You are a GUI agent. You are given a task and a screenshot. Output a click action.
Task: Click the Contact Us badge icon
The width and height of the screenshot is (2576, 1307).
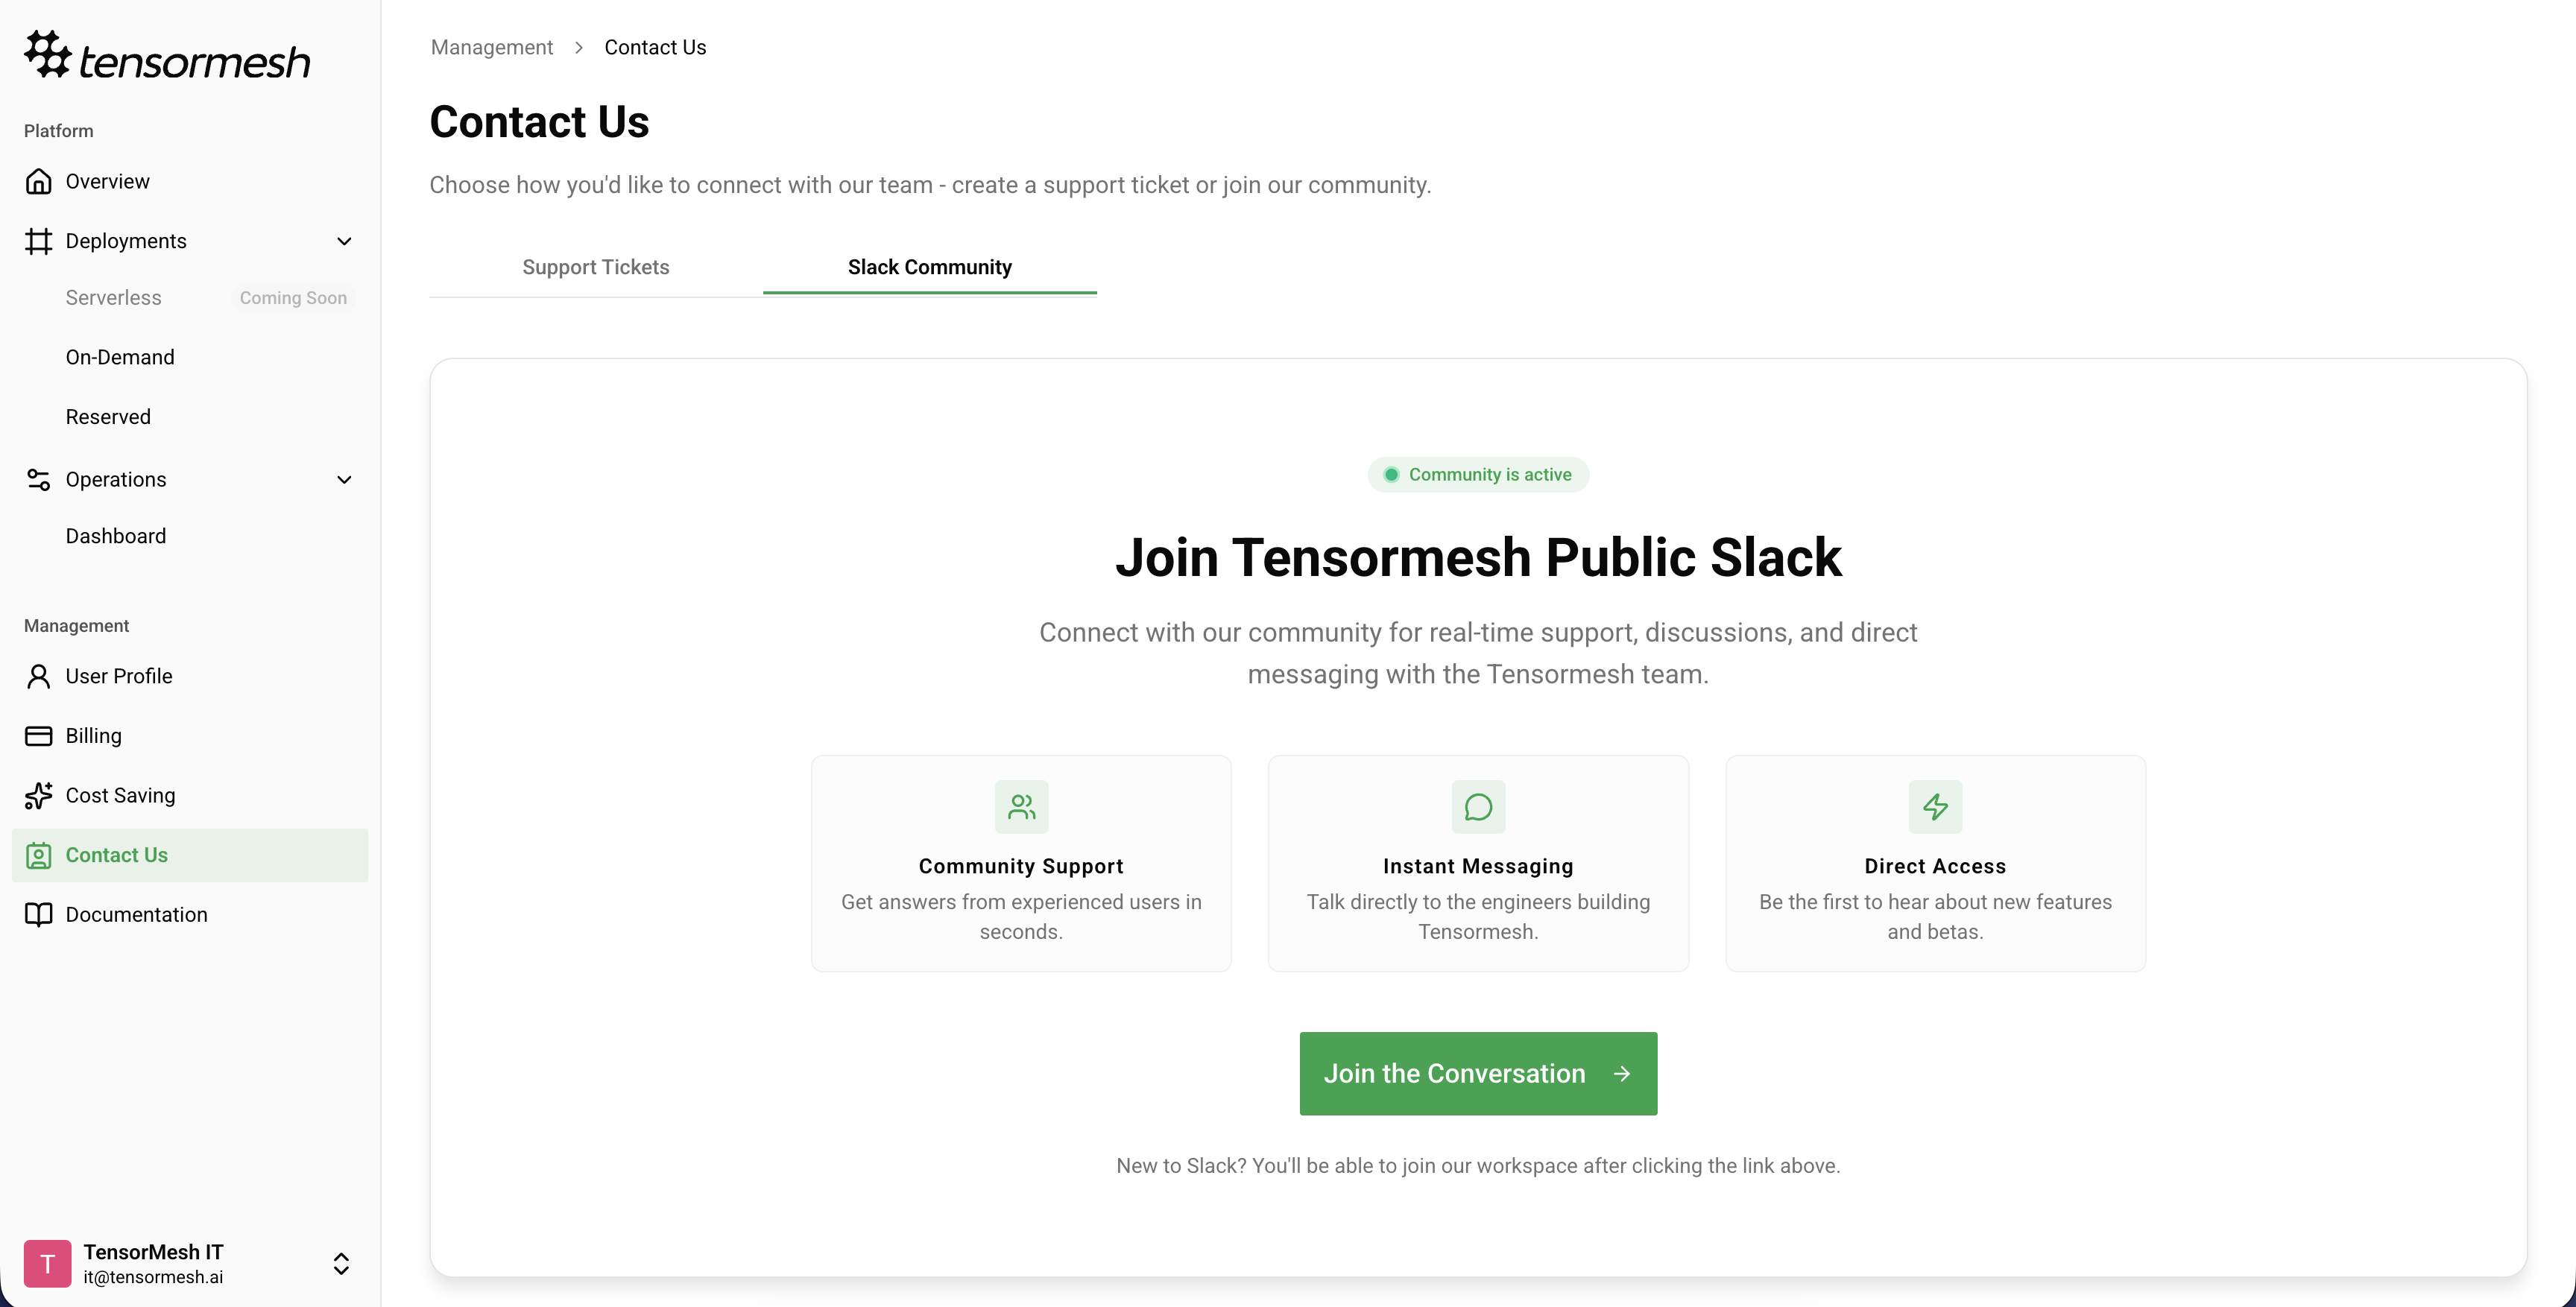[39, 855]
